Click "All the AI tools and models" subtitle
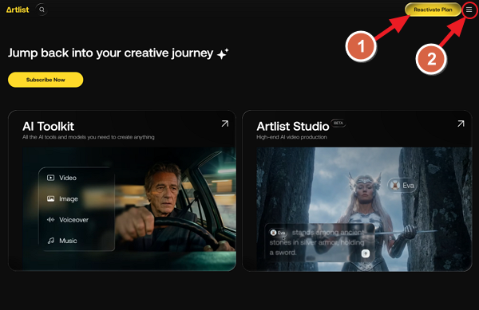The height and width of the screenshot is (310, 479). [89, 137]
